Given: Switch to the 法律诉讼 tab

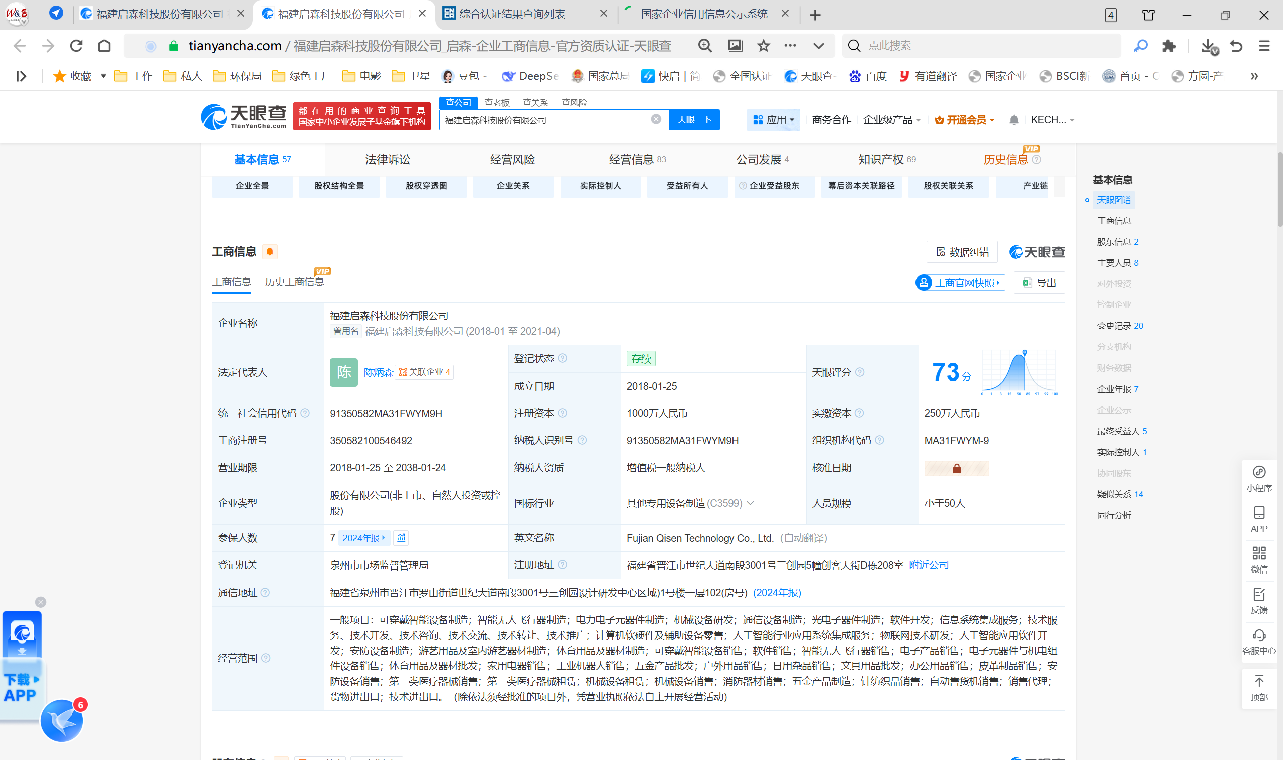Looking at the screenshot, I should tap(387, 160).
